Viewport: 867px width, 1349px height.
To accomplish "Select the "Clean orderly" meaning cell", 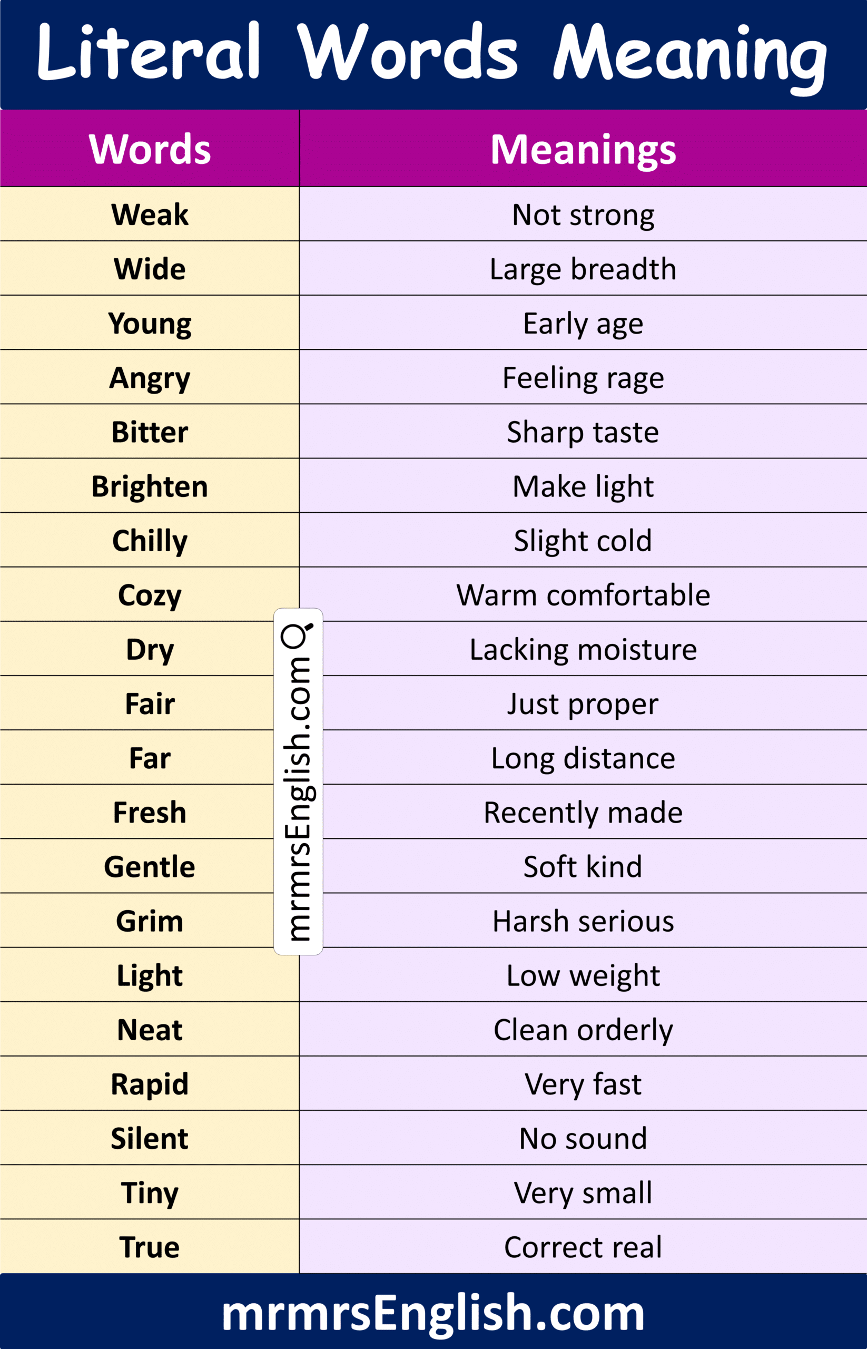I will pos(583,1030).
